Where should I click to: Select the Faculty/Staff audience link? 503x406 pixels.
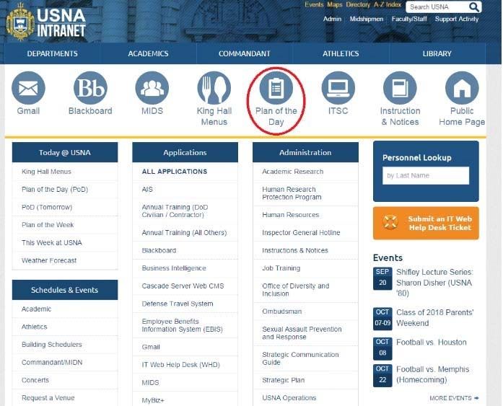pyautogui.click(x=409, y=19)
